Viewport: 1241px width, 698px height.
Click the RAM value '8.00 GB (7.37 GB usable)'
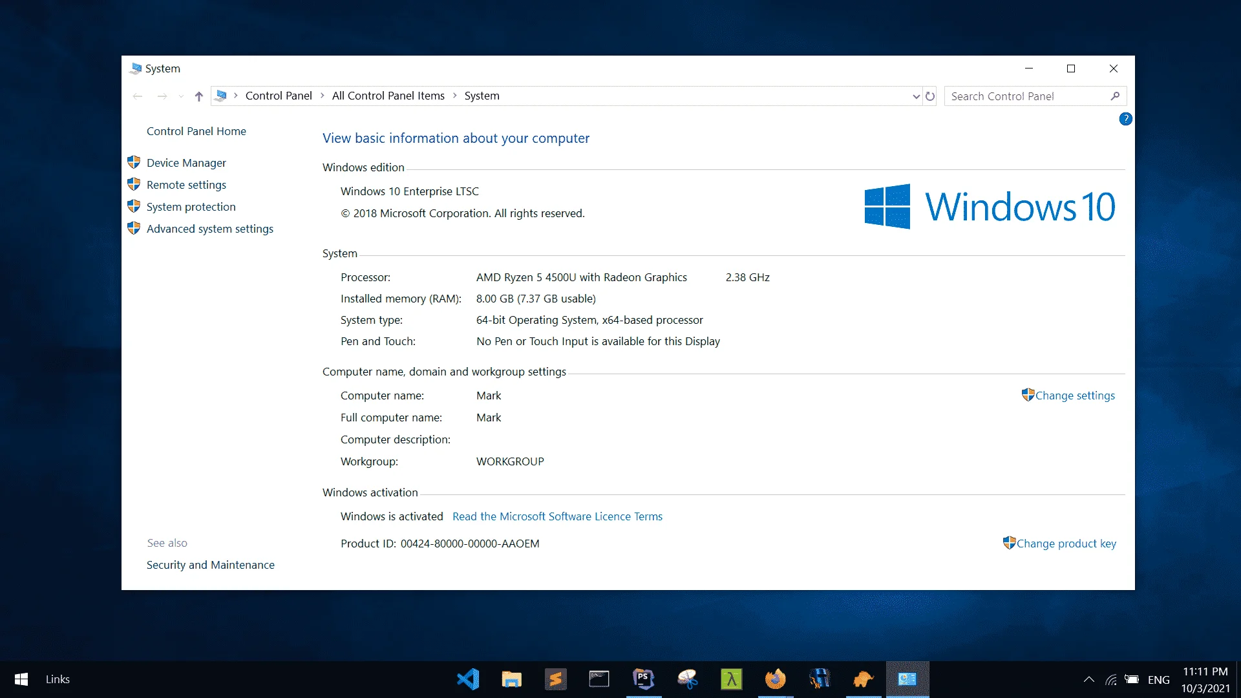[x=536, y=299]
